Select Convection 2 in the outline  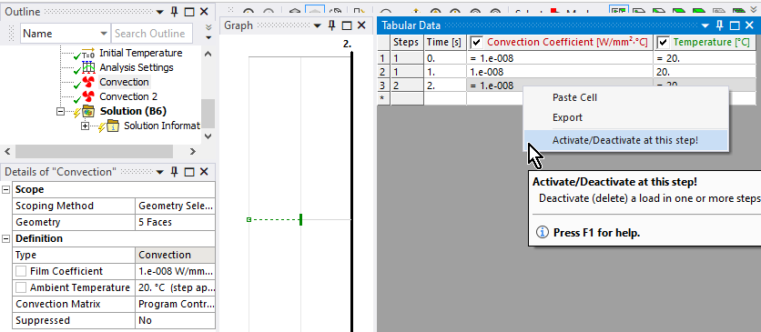click(x=128, y=96)
